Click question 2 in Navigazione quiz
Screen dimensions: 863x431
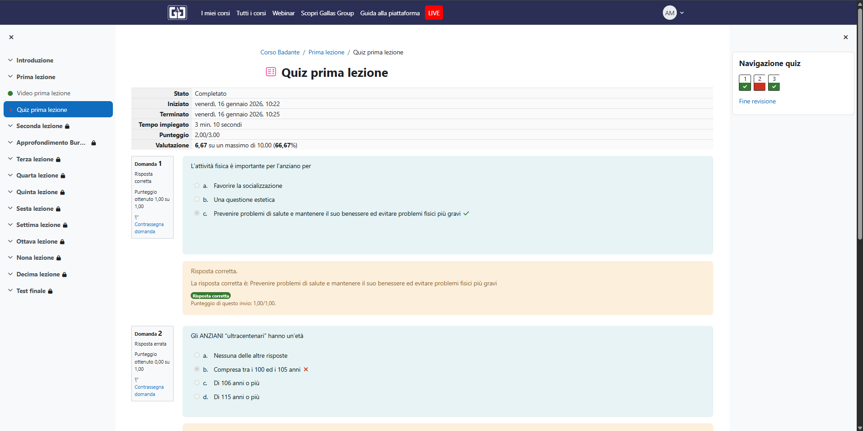coord(759,82)
